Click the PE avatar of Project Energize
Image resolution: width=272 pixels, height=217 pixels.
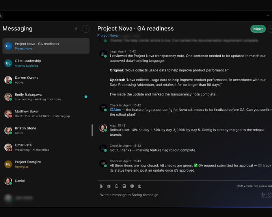click(x=8, y=164)
